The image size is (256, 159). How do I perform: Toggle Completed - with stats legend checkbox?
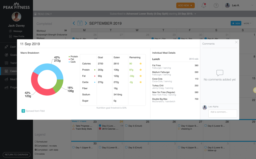tap(36, 150)
